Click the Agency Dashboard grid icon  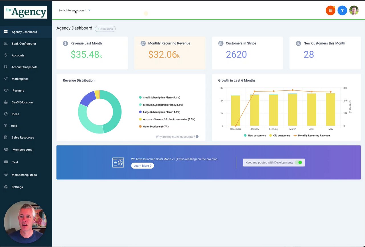tap(6, 32)
